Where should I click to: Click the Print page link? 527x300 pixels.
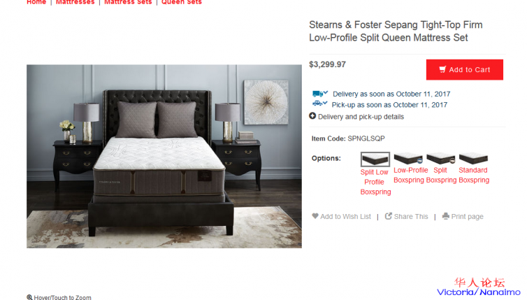pyautogui.click(x=463, y=216)
